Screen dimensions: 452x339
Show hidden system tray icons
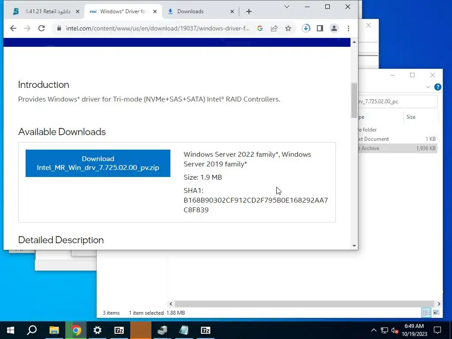(x=373, y=330)
